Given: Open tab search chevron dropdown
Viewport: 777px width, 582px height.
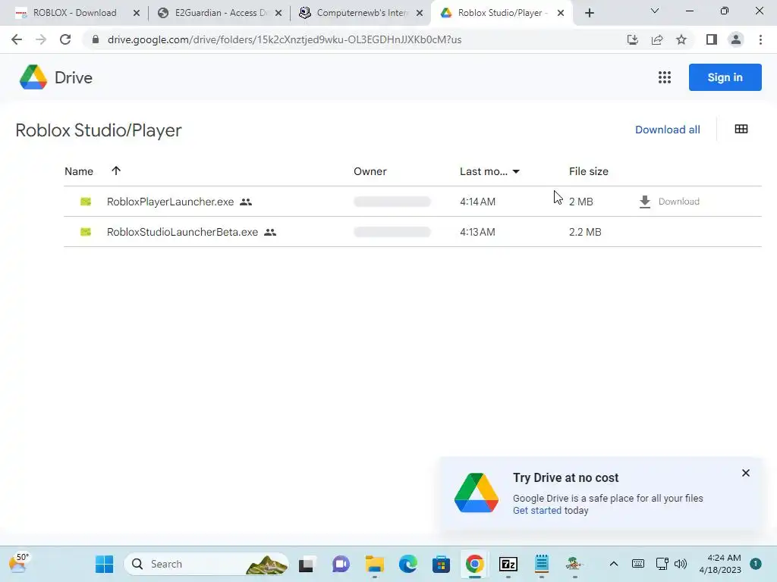Looking at the screenshot, I should coord(655,11).
